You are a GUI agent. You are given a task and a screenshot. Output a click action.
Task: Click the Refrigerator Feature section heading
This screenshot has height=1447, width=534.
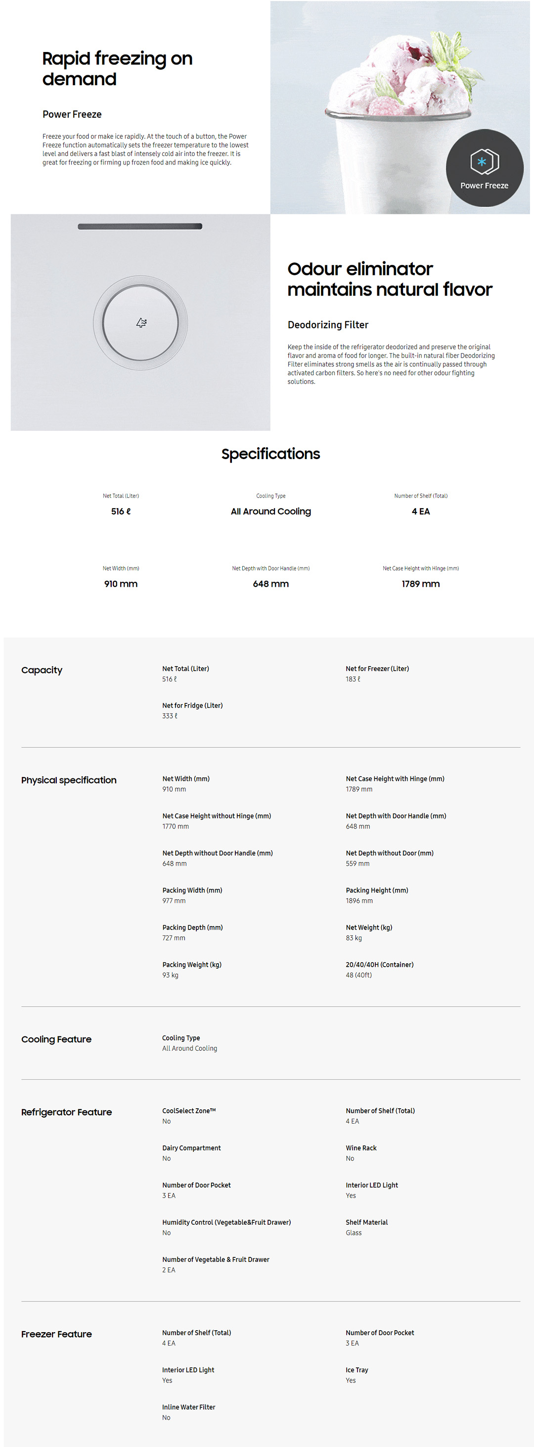66,1112
